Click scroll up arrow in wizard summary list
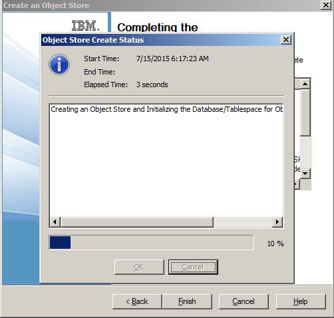 coord(305,84)
